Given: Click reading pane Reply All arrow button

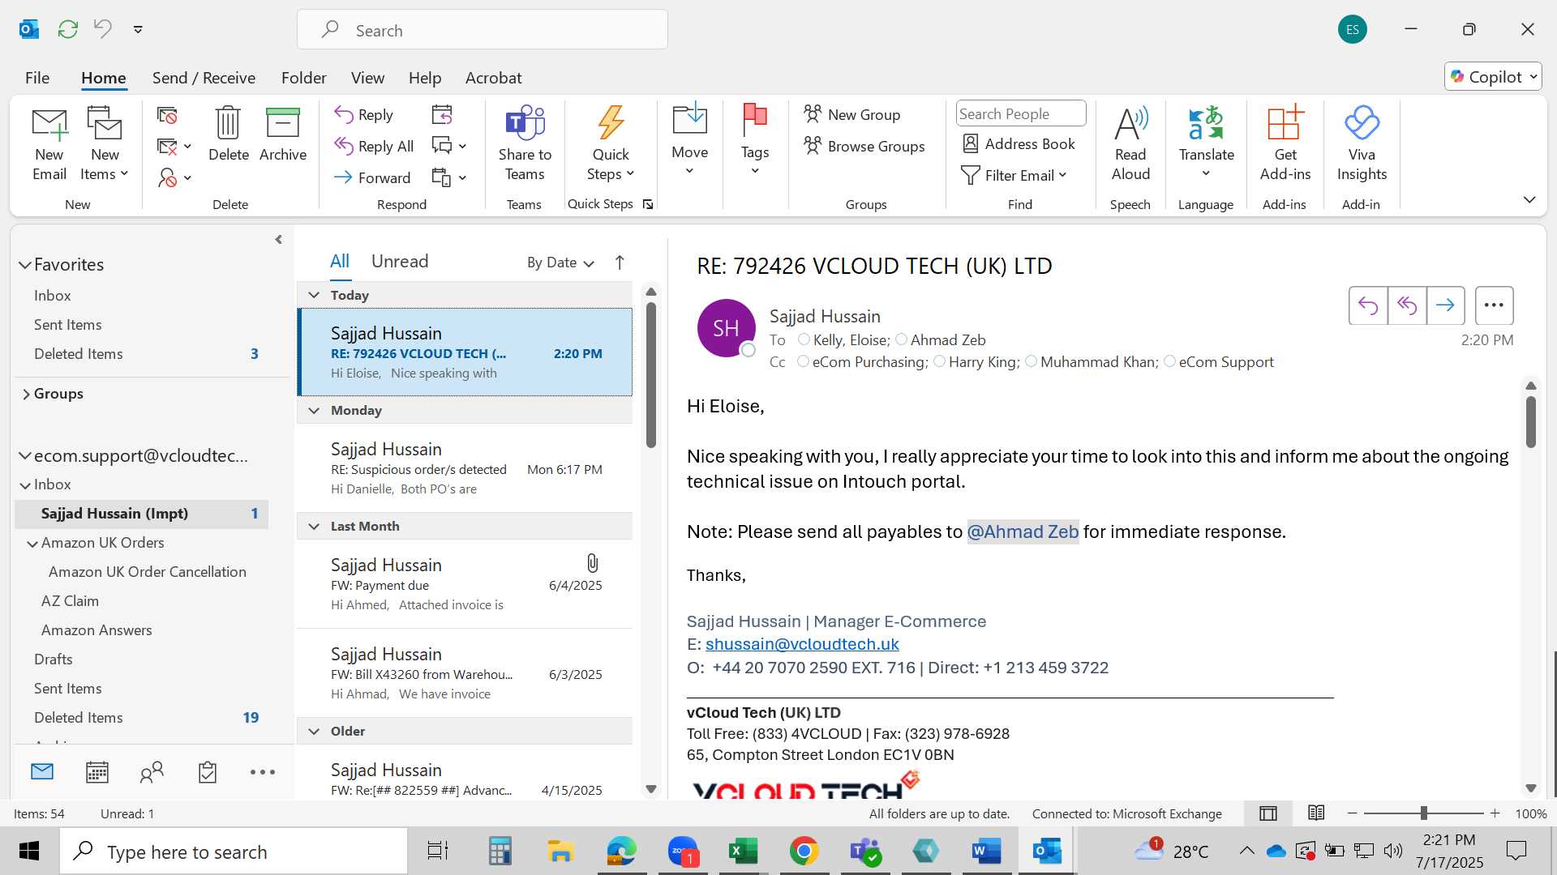Looking at the screenshot, I should tap(1406, 305).
